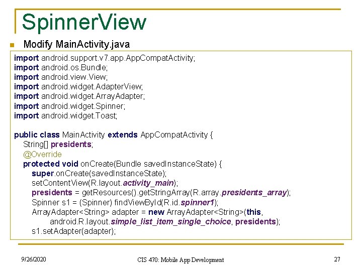Click the slide number 27

[337, 259]
